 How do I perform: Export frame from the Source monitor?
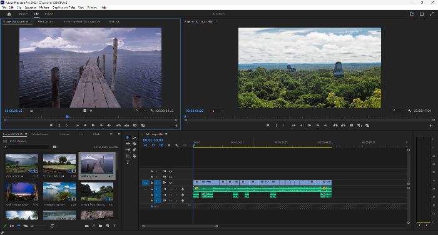(x=135, y=126)
